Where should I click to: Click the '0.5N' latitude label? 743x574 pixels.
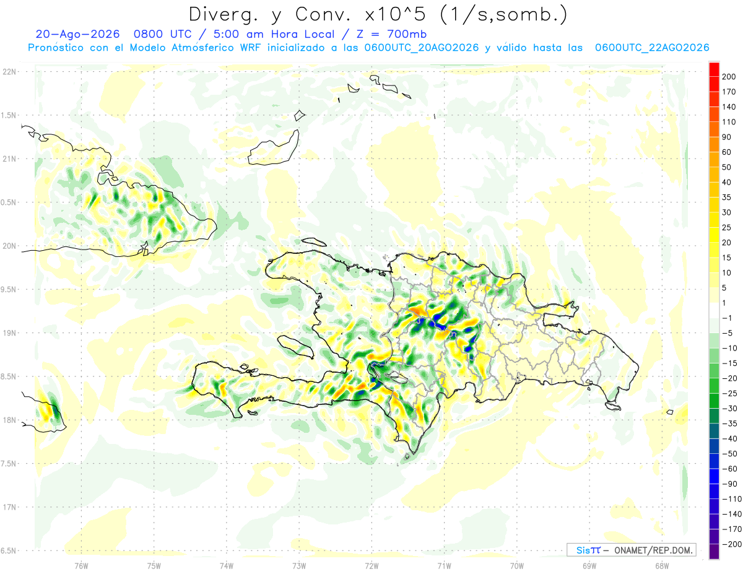click(9, 202)
